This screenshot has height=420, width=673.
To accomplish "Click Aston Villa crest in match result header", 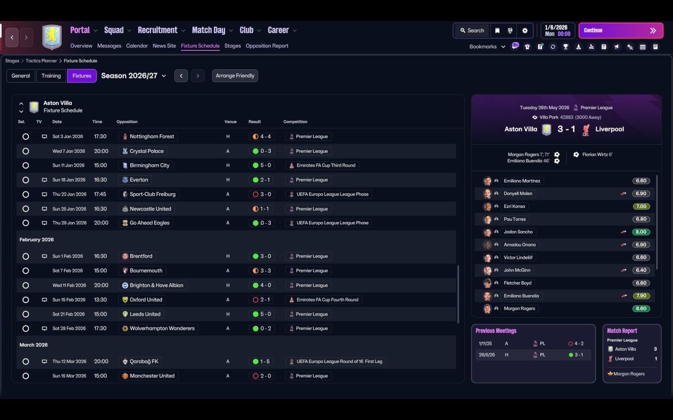I will (547, 130).
